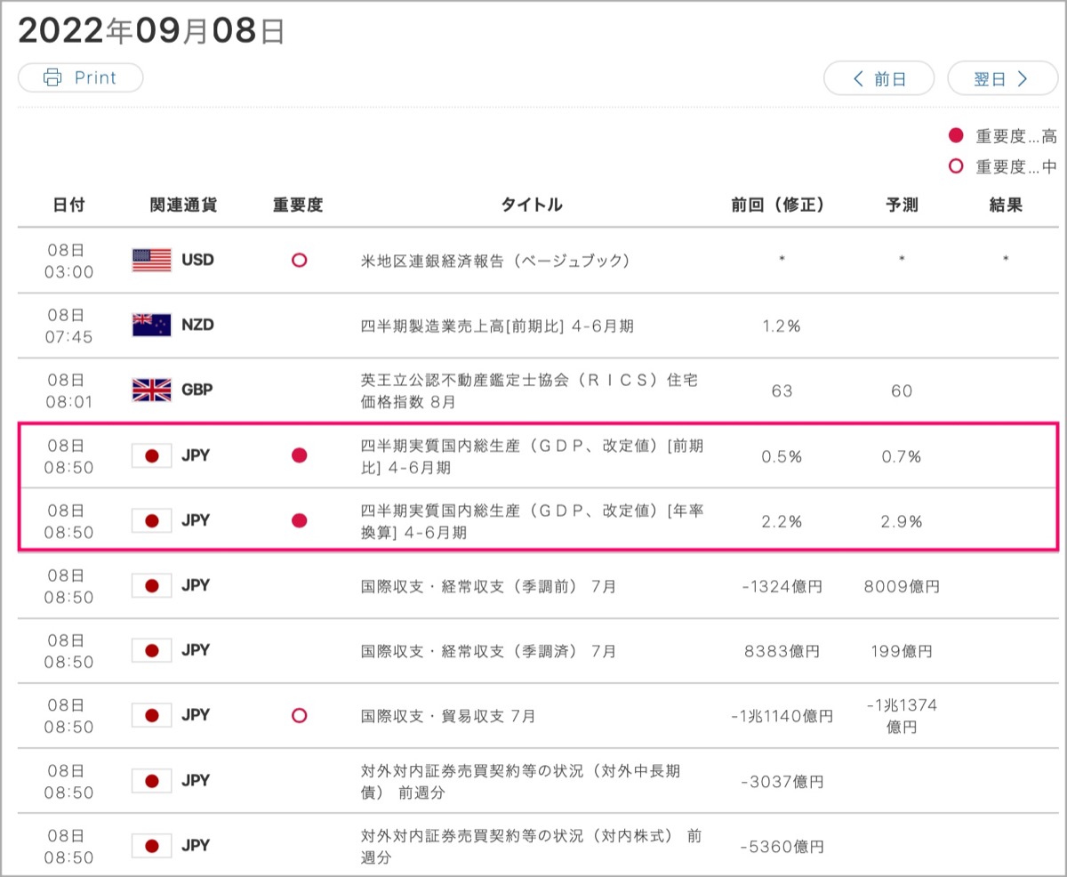Image resolution: width=1067 pixels, height=877 pixels.
Task: Click Japan flag in GDP 年率換算 row
Action: click(x=152, y=520)
